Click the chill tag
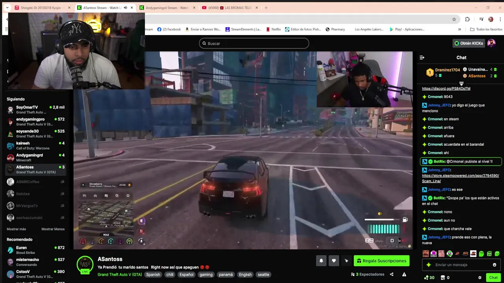504x283 pixels. click(x=170, y=275)
